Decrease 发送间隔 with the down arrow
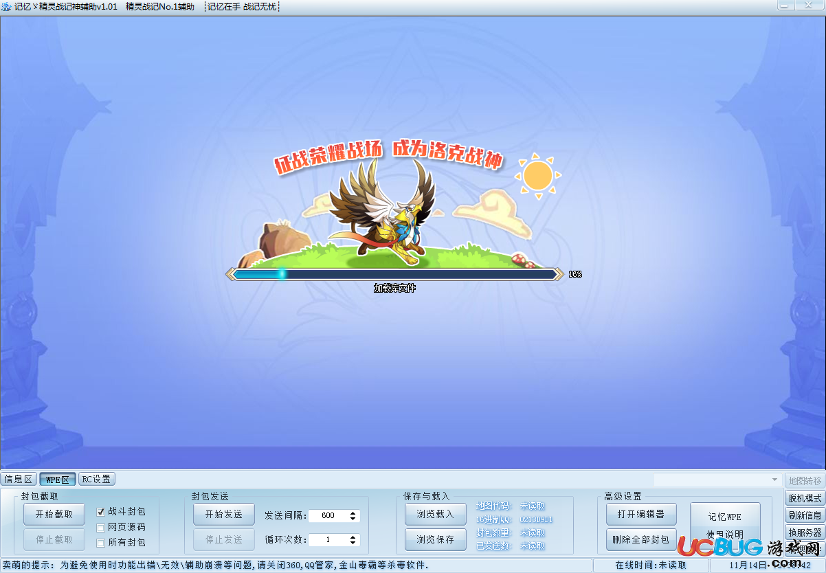 (353, 519)
